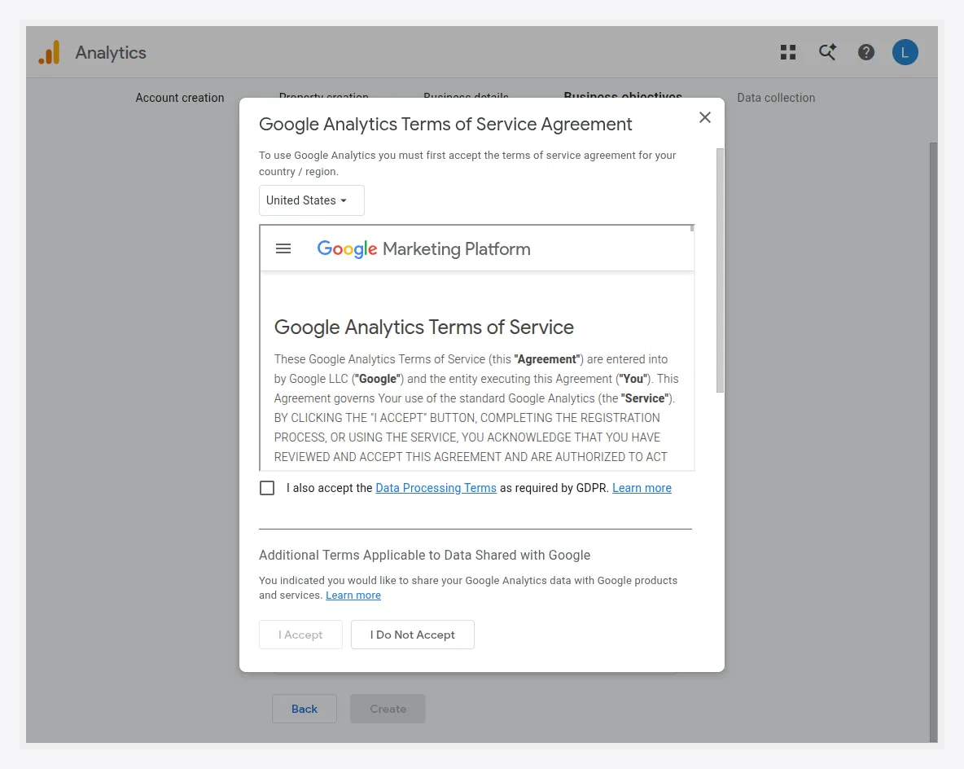The image size is (964, 769).
Task: Open the account avatar labeled L
Action: click(x=905, y=52)
